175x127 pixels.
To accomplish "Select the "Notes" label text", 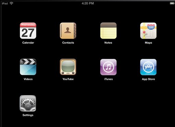I will 108,43.
